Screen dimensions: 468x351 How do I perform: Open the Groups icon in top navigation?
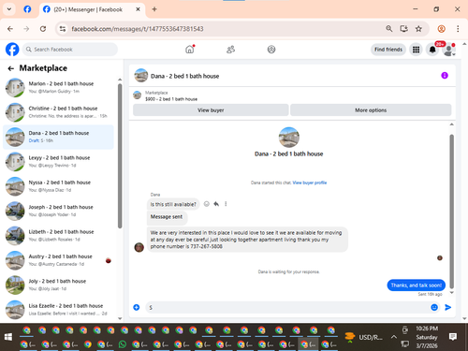click(271, 50)
